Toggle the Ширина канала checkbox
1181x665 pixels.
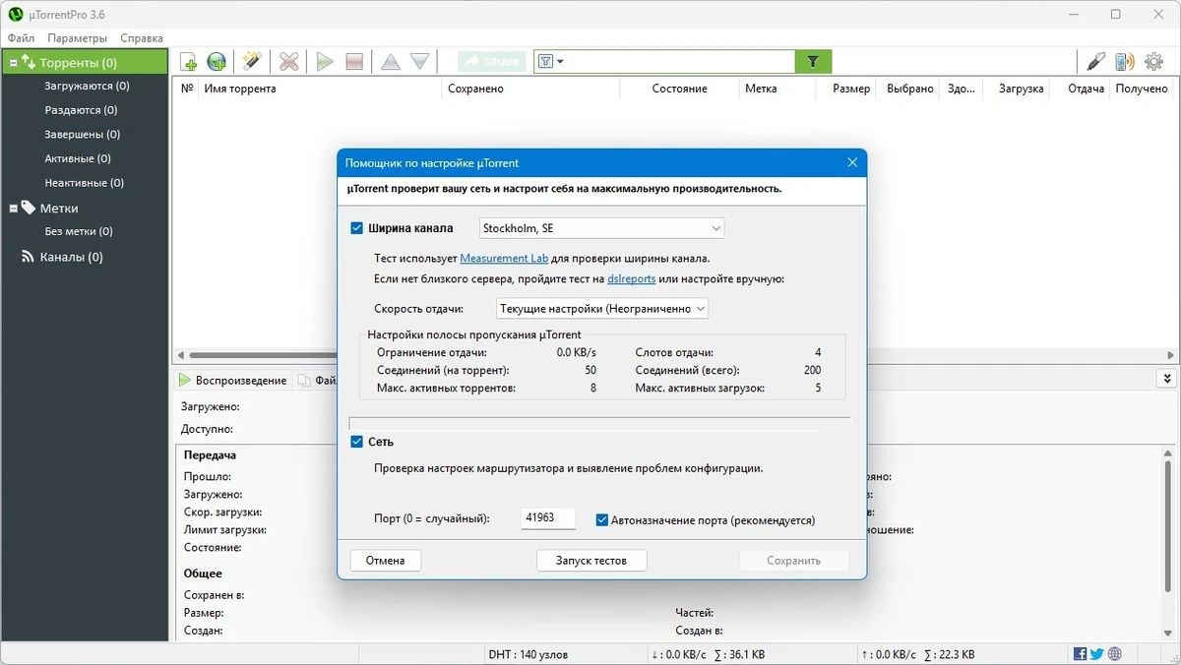pos(357,228)
